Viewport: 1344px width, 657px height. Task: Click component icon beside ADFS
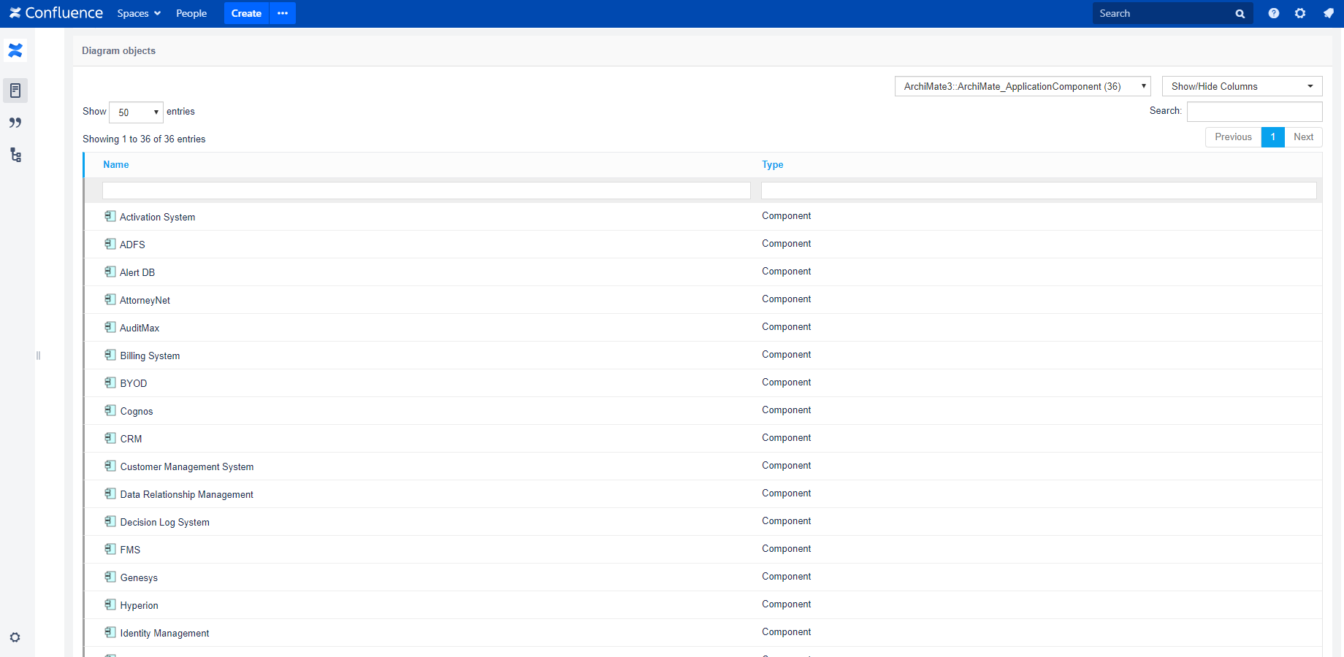[x=110, y=244]
